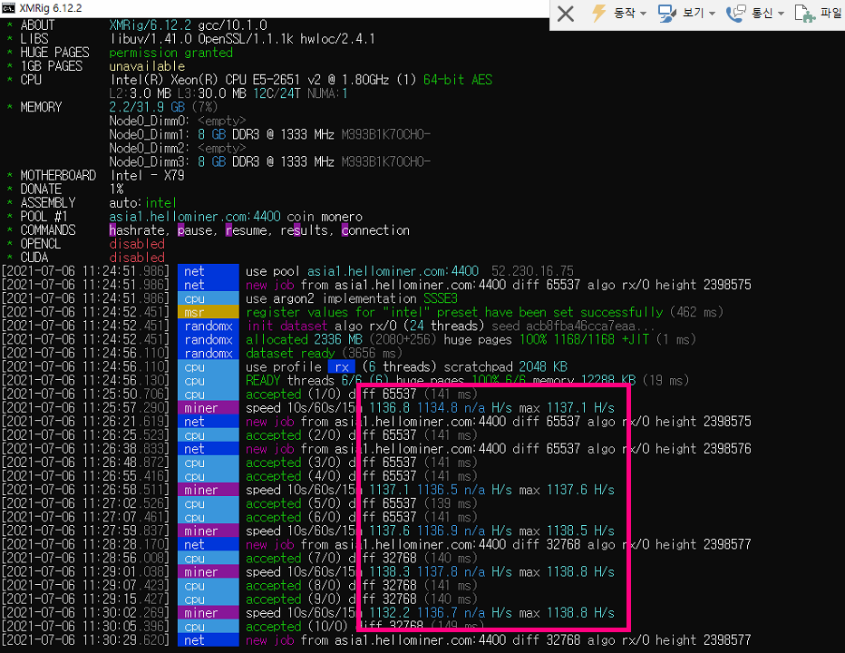Click the lightning bolt 동작 icon
The image size is (845, 653).
(598, 13)
